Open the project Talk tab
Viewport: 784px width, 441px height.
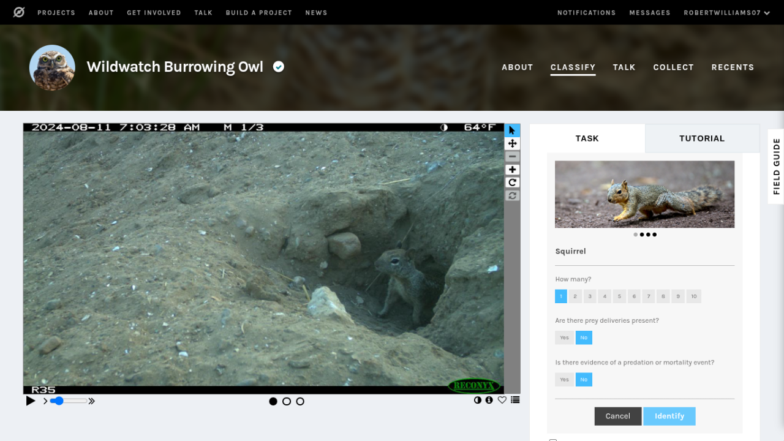click(624, 67)
